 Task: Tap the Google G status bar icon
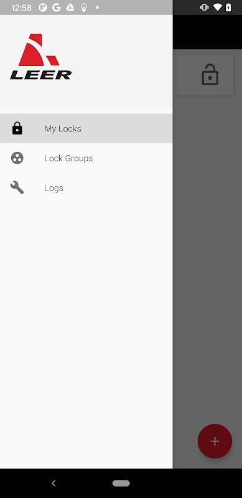click(x=57, y=7)
